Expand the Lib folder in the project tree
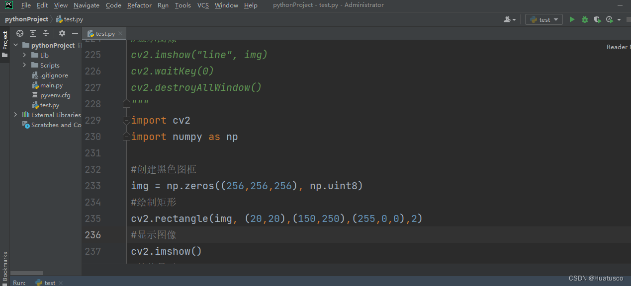631x286 pixels. tap(24, 55)
